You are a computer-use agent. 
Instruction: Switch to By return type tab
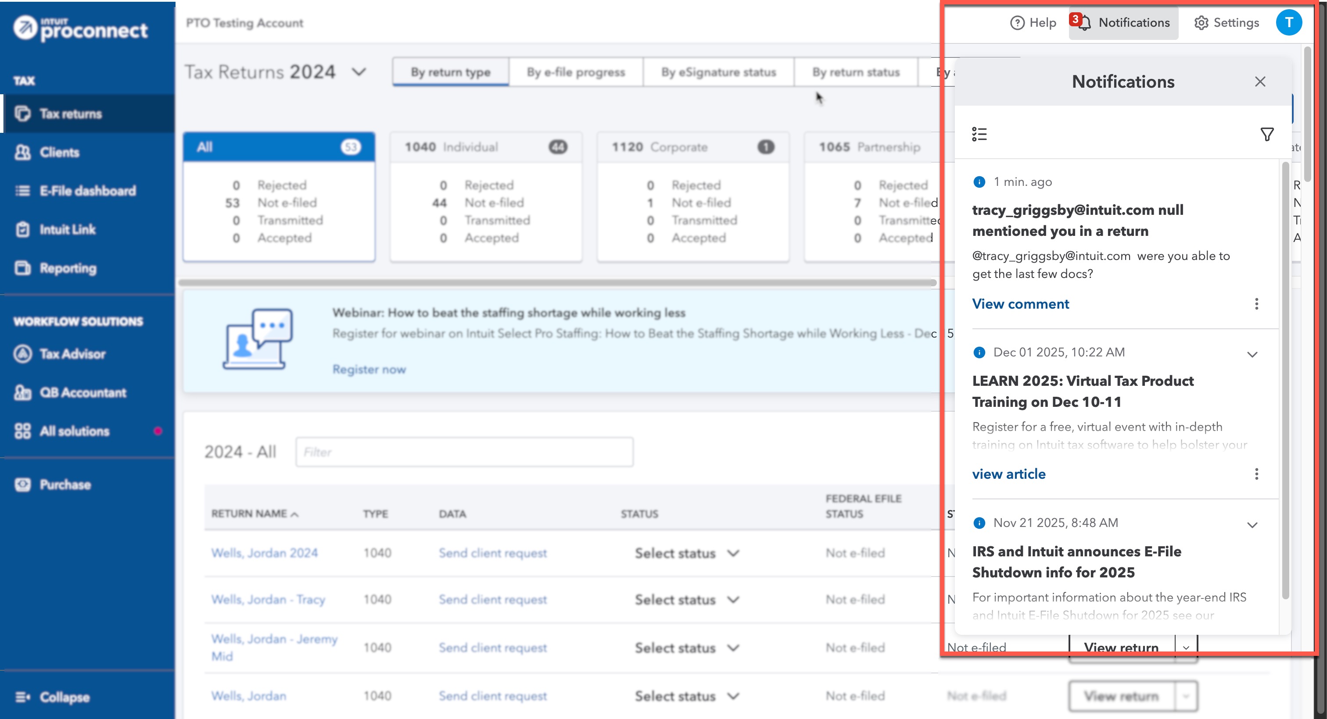tap(451, 72)
